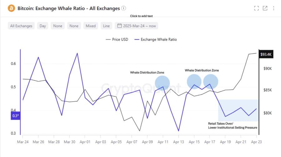Screen dimensions: 281x157
Task: Click the Apr 11 whale distribution circle
Action: tap(162, 83)
